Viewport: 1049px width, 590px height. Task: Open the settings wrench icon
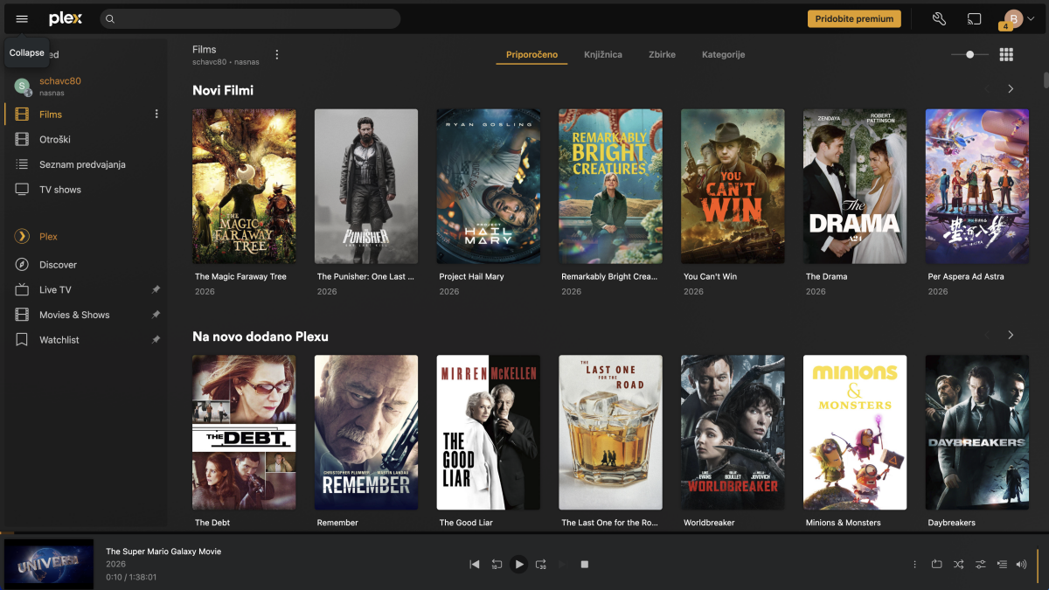coord(940,18)
